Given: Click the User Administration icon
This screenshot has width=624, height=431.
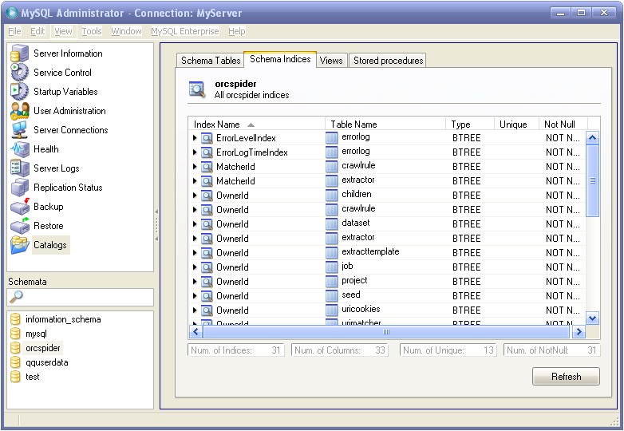Looking at the screenshot, I should coord(20,111).
